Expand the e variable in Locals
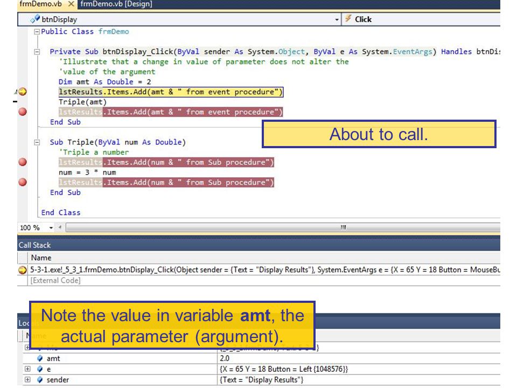517x388 pixels. tap(27, 369)
